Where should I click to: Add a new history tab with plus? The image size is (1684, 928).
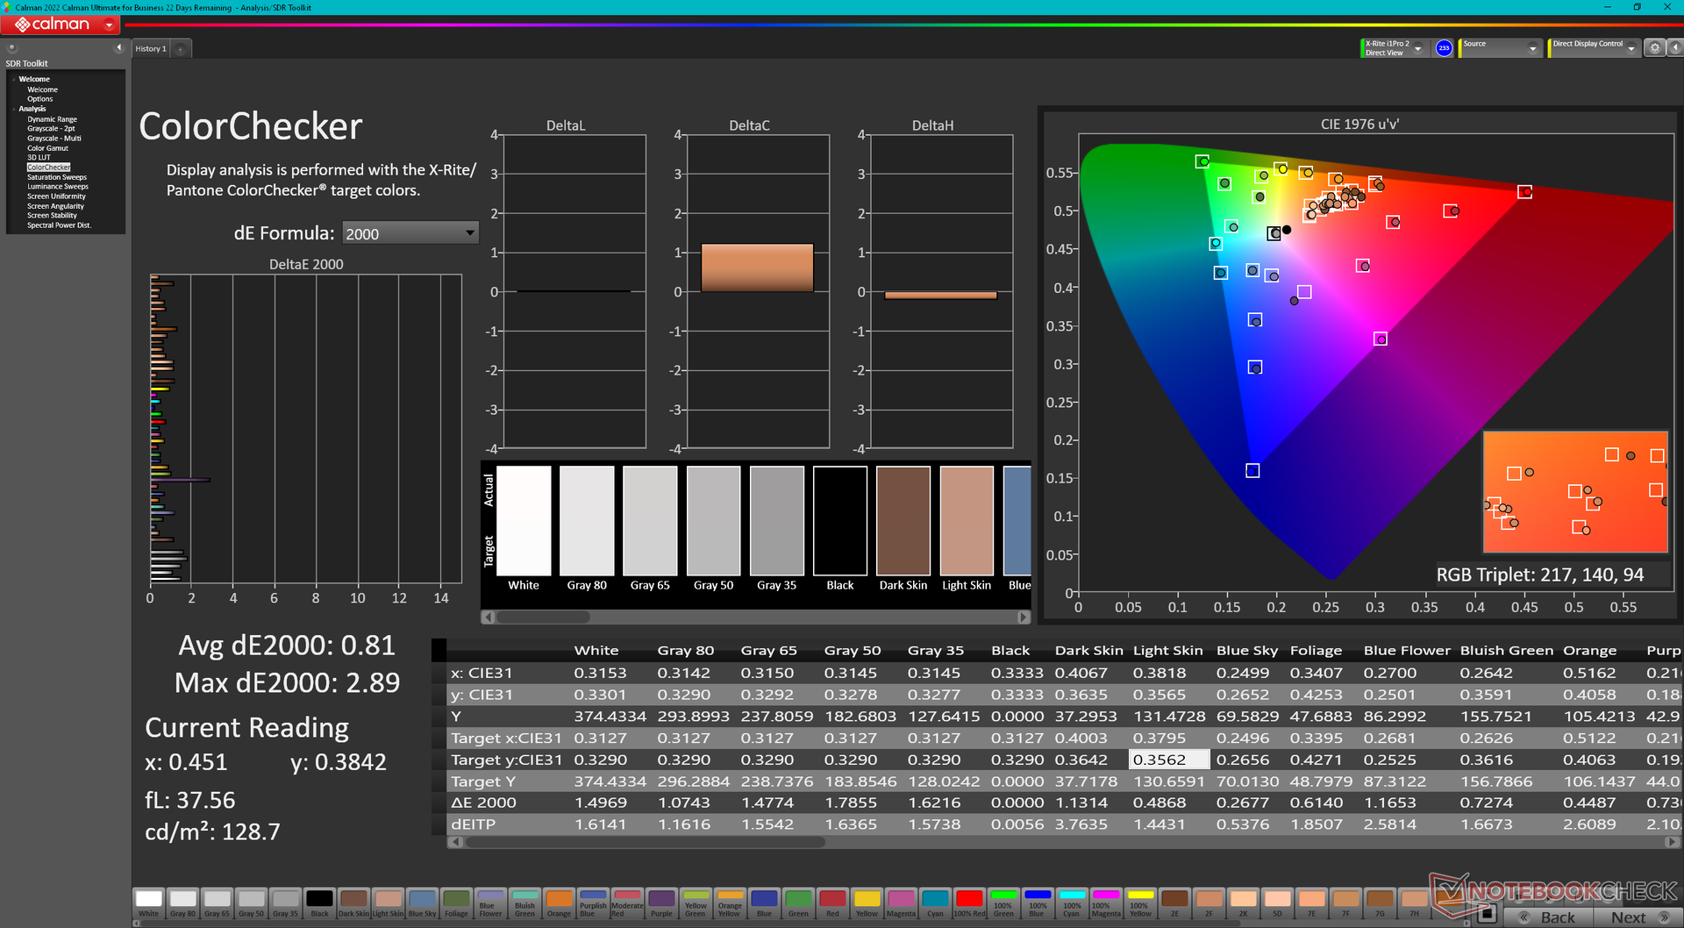pos(180,49)
